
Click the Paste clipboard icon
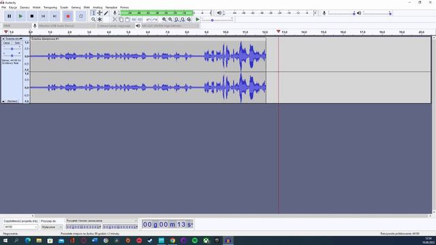coord(127,20)
